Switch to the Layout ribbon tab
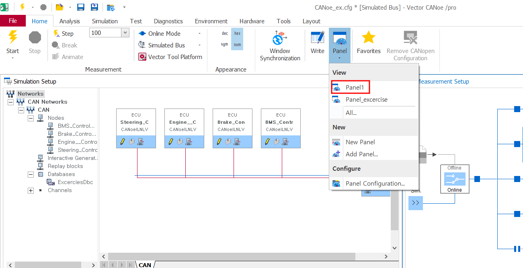Viewport: 523px width, 268px height. (x=312, y=21)
